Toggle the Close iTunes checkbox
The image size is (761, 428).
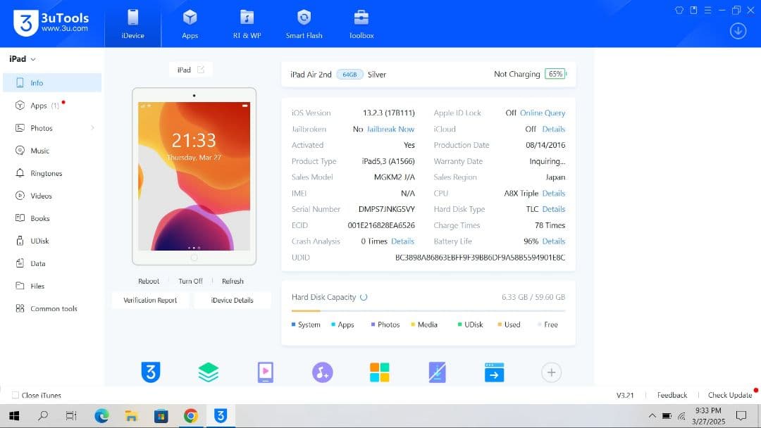pyautogui.click(x=16, y=396)
